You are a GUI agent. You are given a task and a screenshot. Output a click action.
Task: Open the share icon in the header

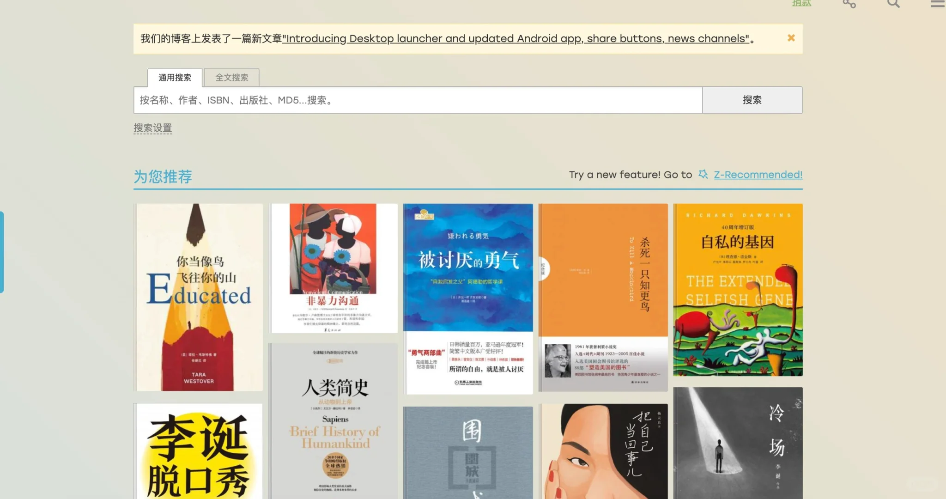pyautogui.click(x=849, y=4)
